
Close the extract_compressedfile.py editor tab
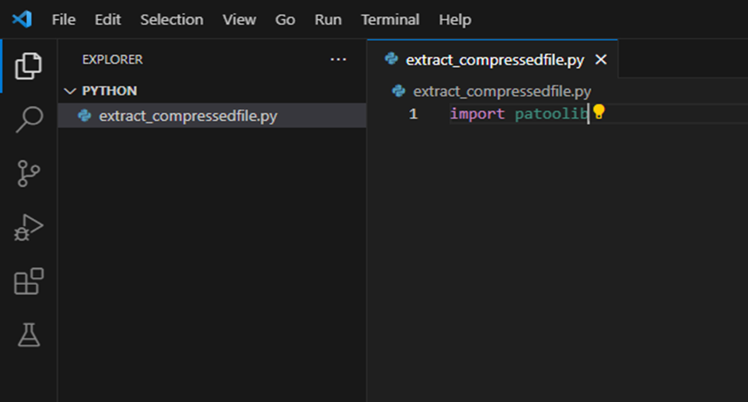point(601,60)
